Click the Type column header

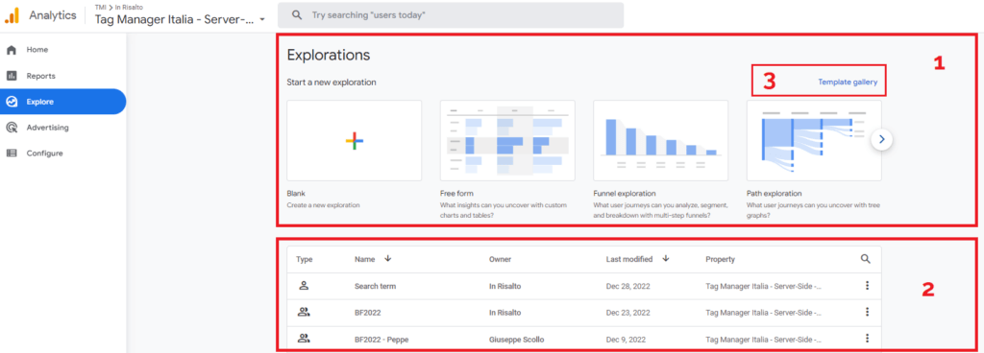tap(305, 259)
